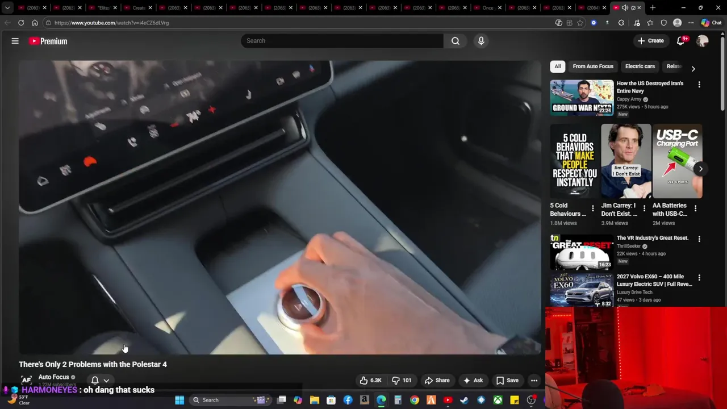727x409 pixels.
Task: Open options for 2027 Volvo EX60 video
Action: (699, 278)
